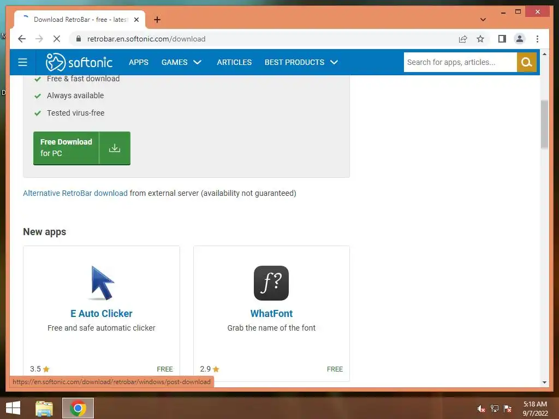Click the FREE label on WhatFont card
This screenshot has width=559, height=419.
click(335, 369)
